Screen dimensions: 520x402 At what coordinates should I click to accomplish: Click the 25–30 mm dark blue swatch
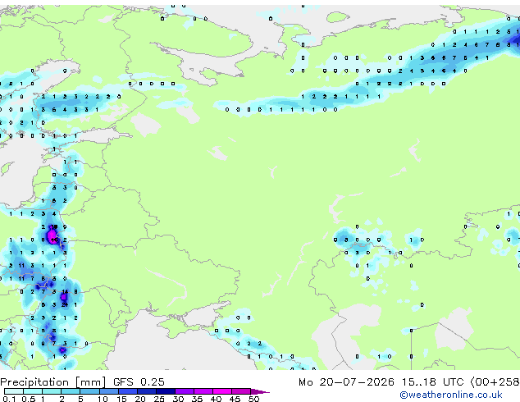pyautogui.click(x=165, y=391)
